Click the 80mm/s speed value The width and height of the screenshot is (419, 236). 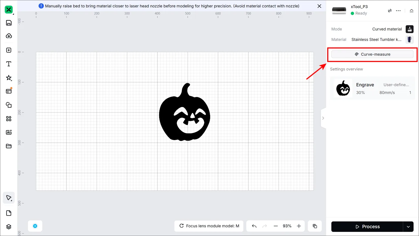387,93
